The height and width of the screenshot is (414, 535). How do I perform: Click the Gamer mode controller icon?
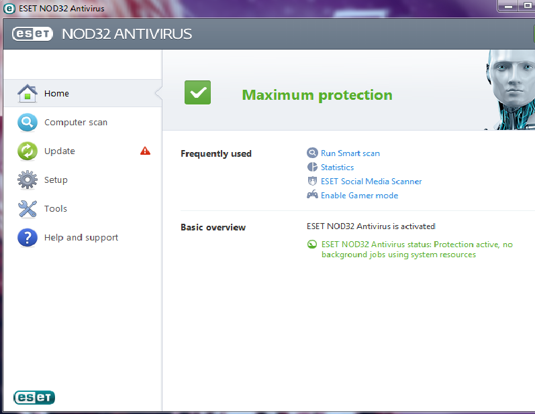[312, 196]
